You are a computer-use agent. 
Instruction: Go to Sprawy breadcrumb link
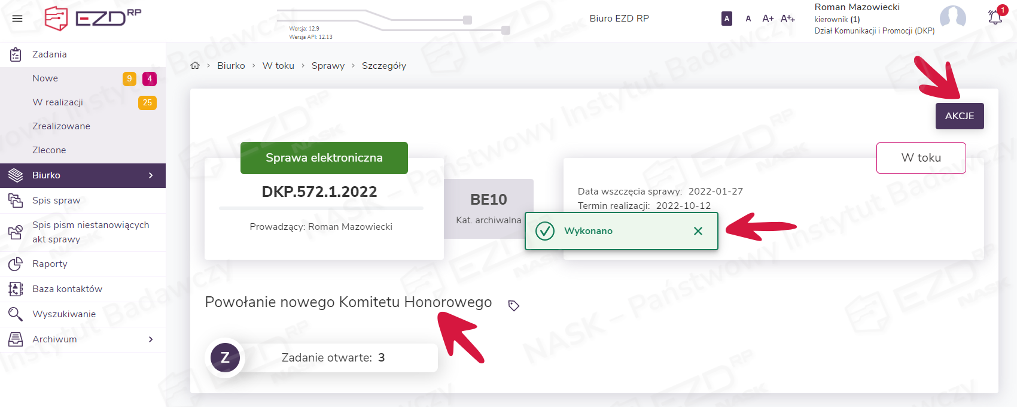[x=328, y=66]
